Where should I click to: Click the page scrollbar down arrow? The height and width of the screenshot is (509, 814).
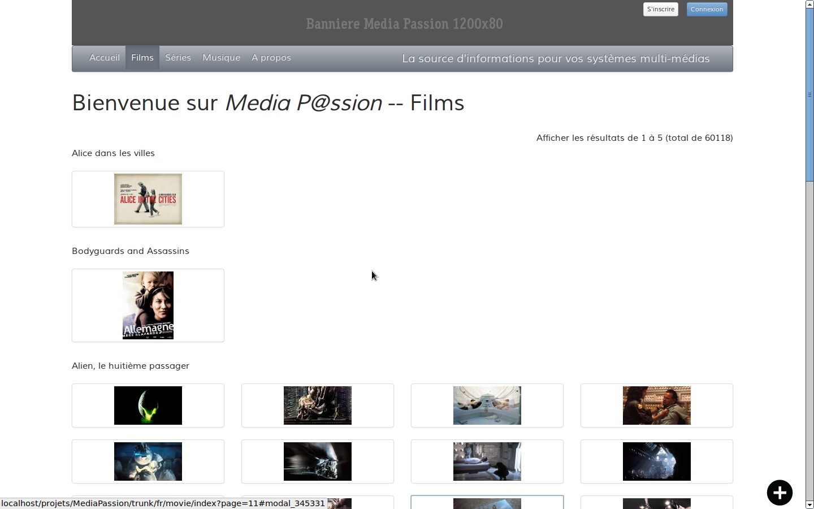pos(809,504)
